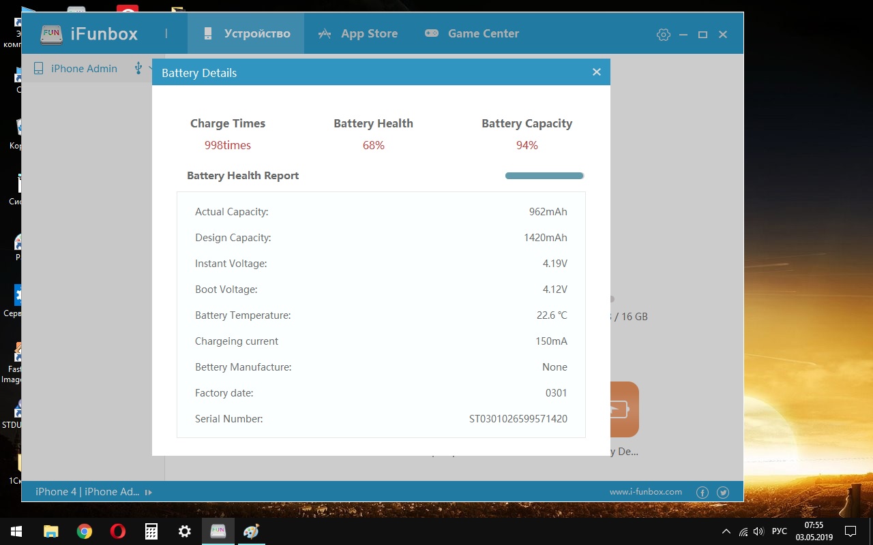Screen dimensions: 873x545
Task: Open Twitter icon in footer
Action: [723, 492]
